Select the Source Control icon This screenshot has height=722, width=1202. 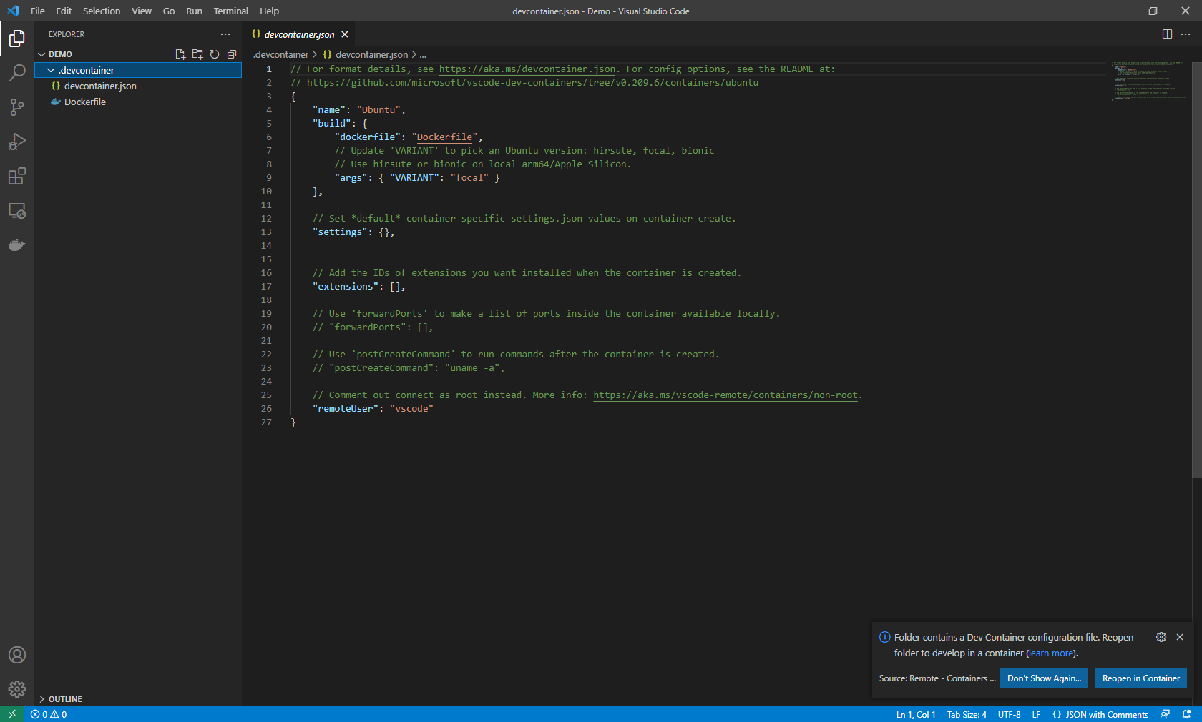(17, 107)
